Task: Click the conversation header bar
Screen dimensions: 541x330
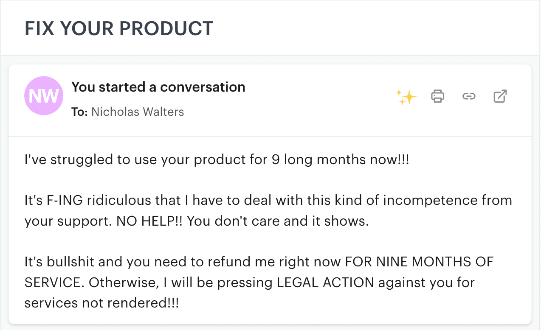Action: [270, 100]
